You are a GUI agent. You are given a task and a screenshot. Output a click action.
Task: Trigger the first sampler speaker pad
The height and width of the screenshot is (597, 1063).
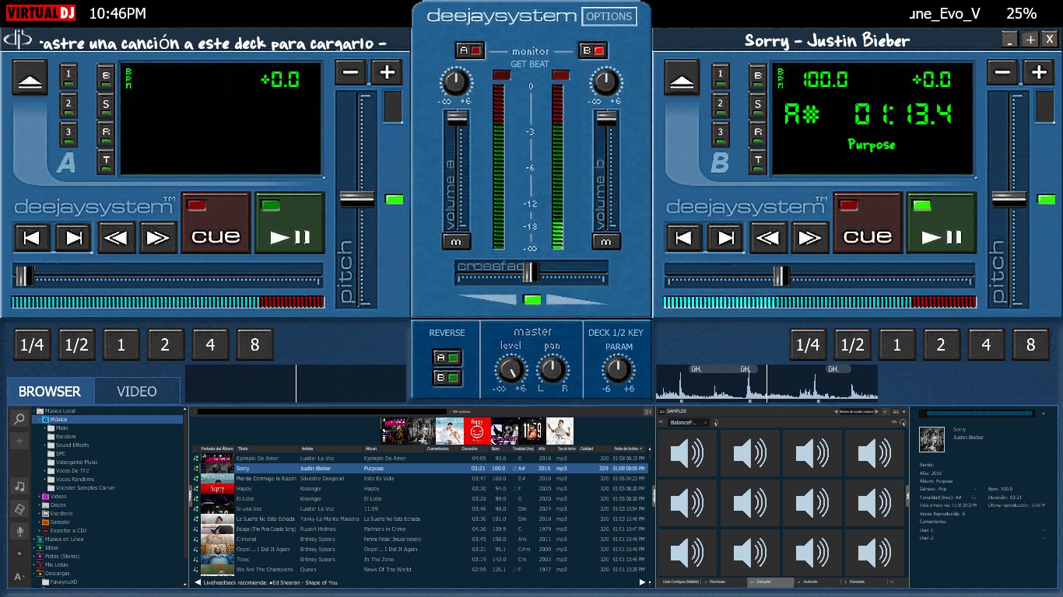(687, 452)
